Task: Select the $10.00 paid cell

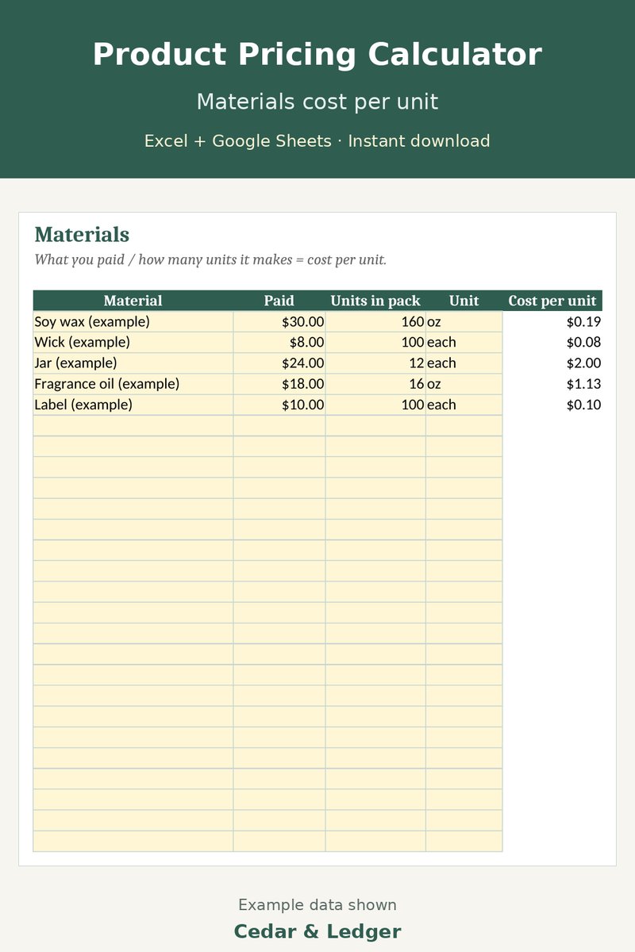Action: 279,405
